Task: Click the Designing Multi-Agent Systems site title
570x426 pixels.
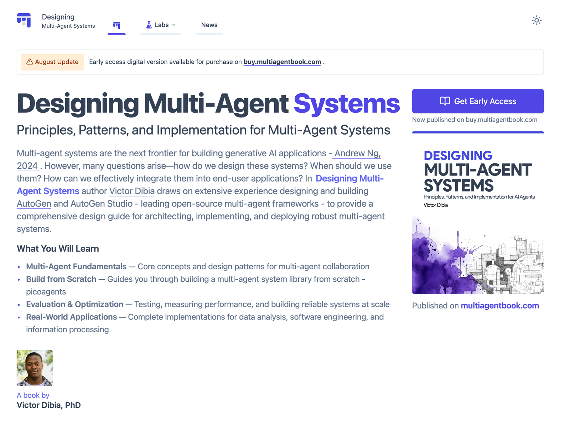Action: (x=68, y=21)
